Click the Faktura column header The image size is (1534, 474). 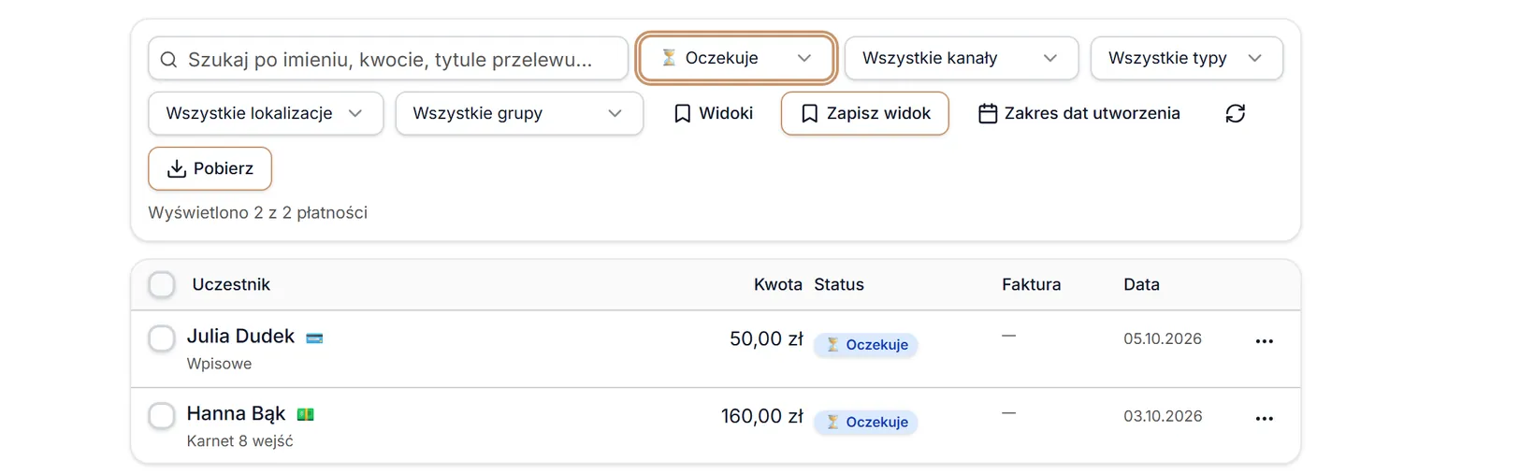pyautogui.click(x=1031, y=284)
